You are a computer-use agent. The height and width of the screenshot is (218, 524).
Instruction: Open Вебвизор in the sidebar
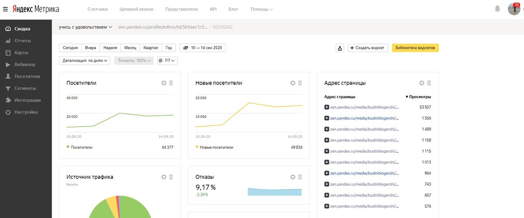26,64
